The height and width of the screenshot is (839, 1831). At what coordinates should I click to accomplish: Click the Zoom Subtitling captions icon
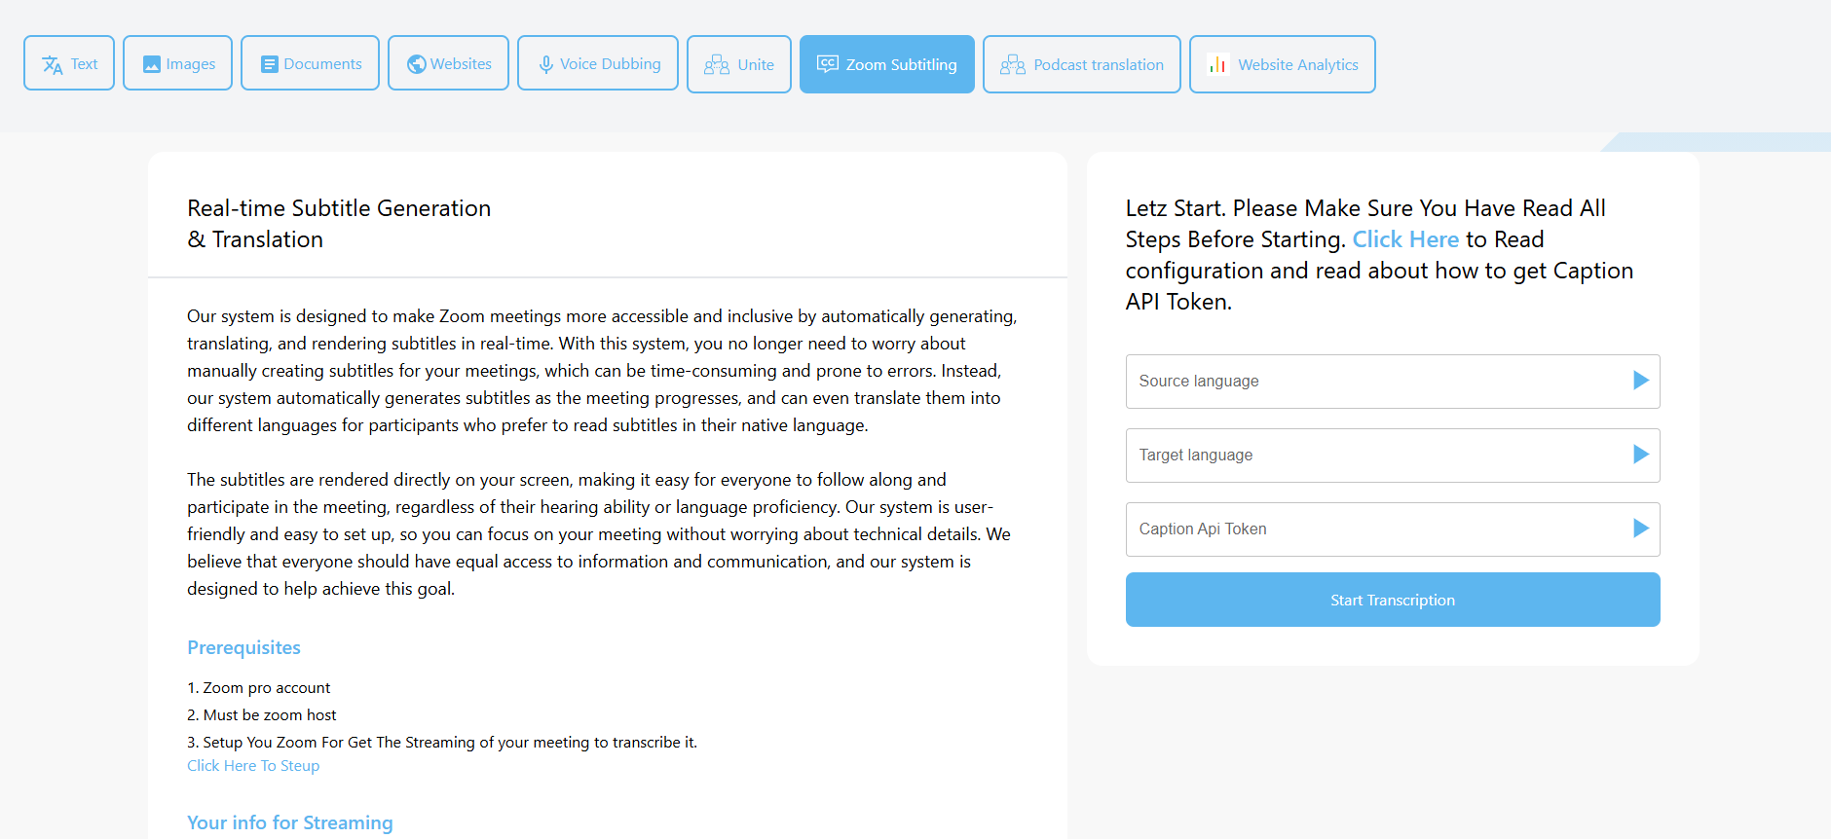pos(828,64)
